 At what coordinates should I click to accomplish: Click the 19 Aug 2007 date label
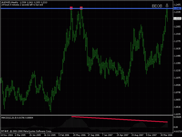coord(137,135)
